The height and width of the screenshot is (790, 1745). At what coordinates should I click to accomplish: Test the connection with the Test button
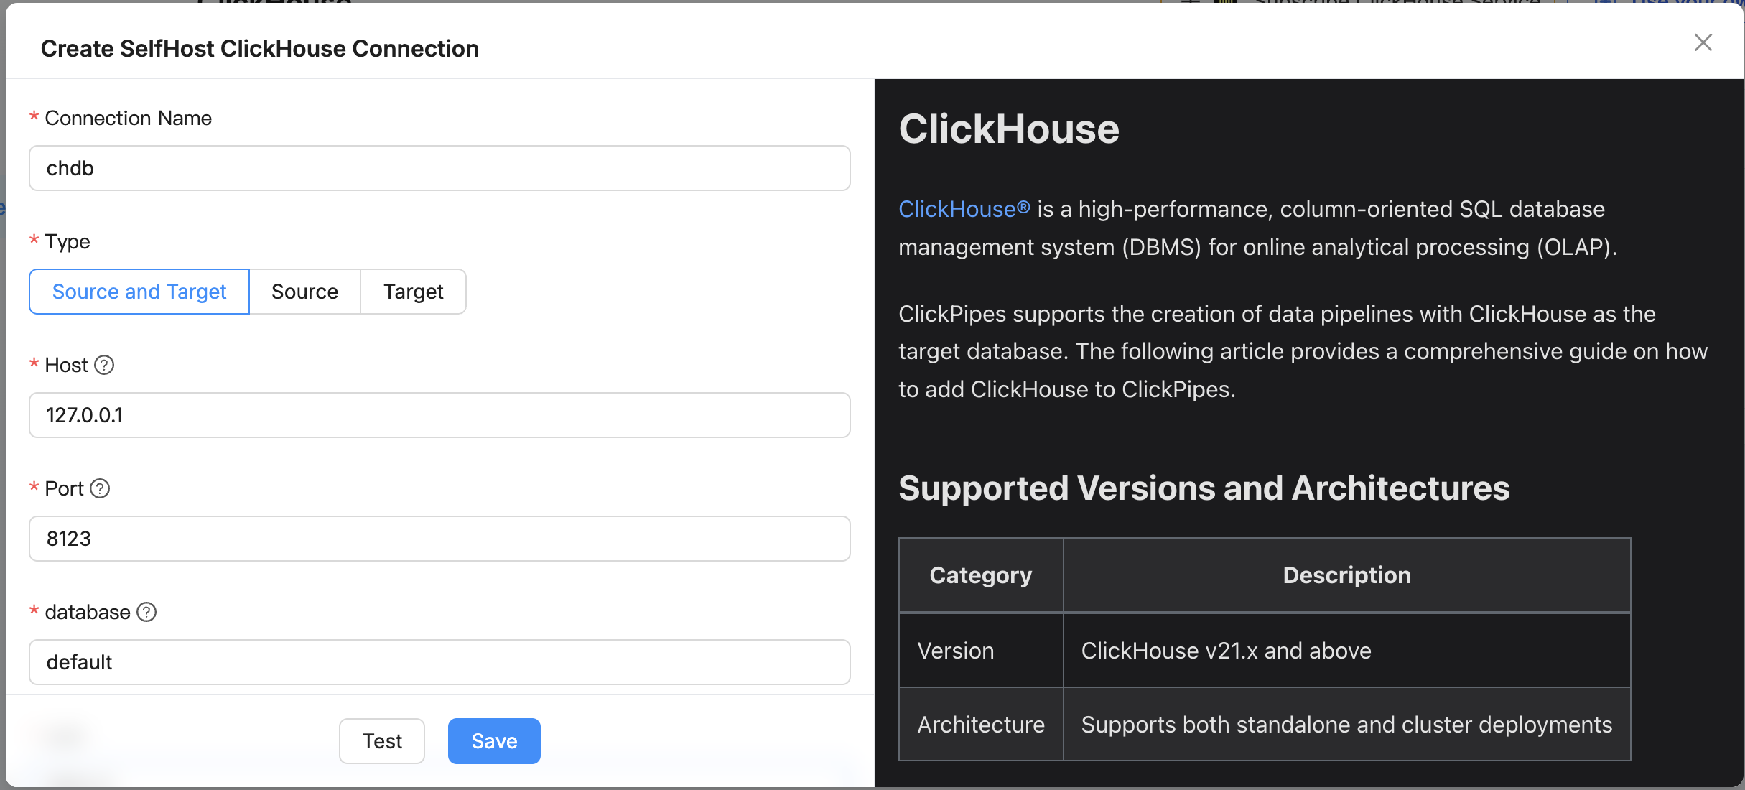[x=382, y=741]
